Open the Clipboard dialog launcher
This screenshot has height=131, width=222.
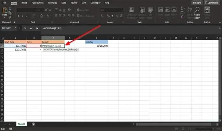click(x=14, y=22)
